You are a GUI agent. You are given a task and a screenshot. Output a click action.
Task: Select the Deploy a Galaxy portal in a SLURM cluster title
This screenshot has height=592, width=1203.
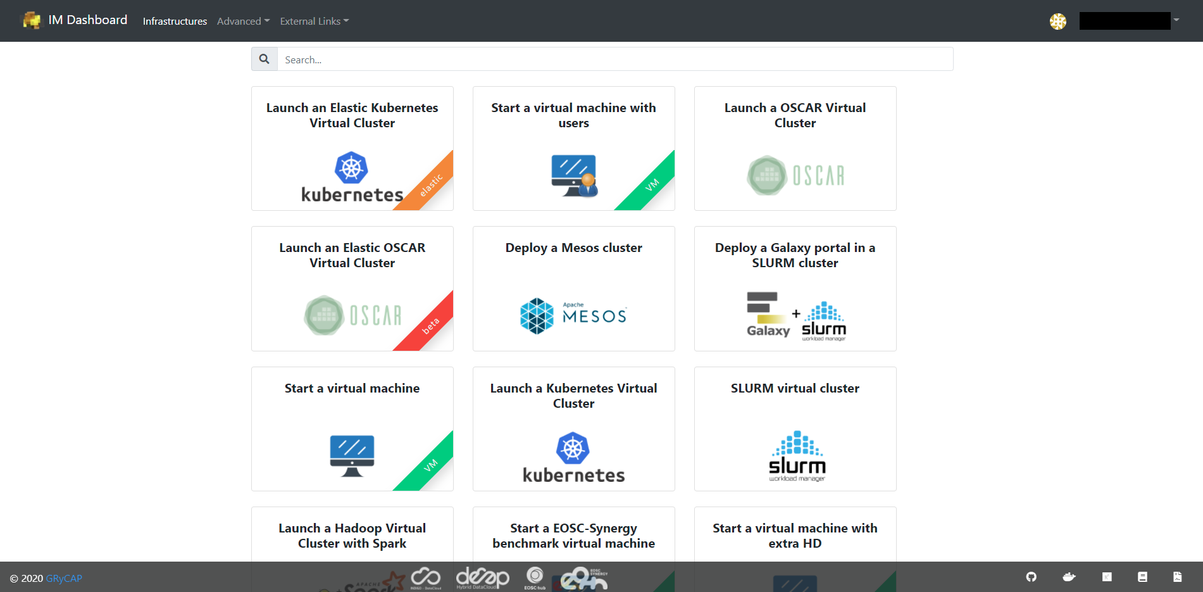pos(795,255)
